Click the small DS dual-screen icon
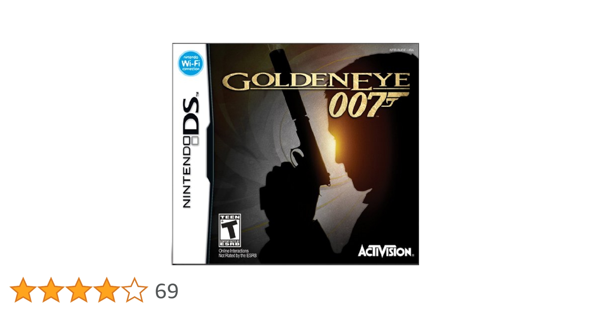Viewport: 591px width, 309px height. point(195,142)
